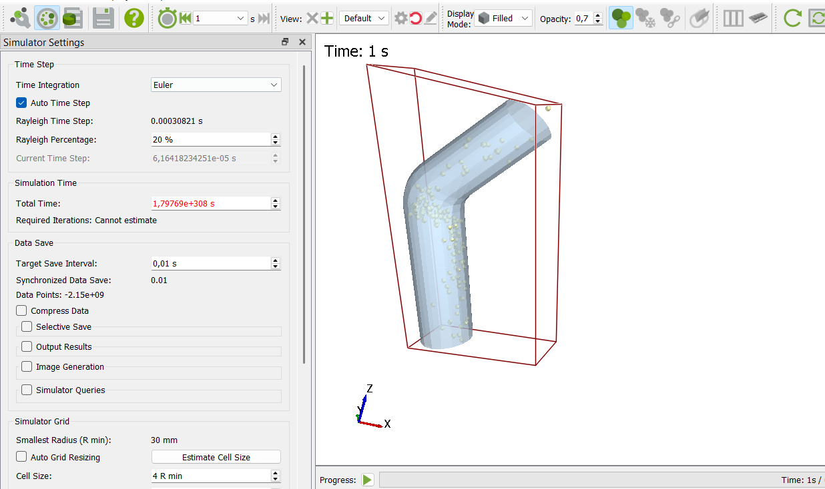The height and width of the screenshot is (489, 825).
Task: Click the Cell Size spinner arrows
Action: [275, 476]
